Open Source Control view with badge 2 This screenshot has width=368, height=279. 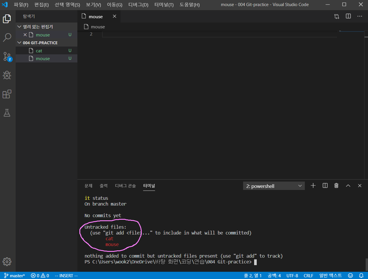point(7,56)
